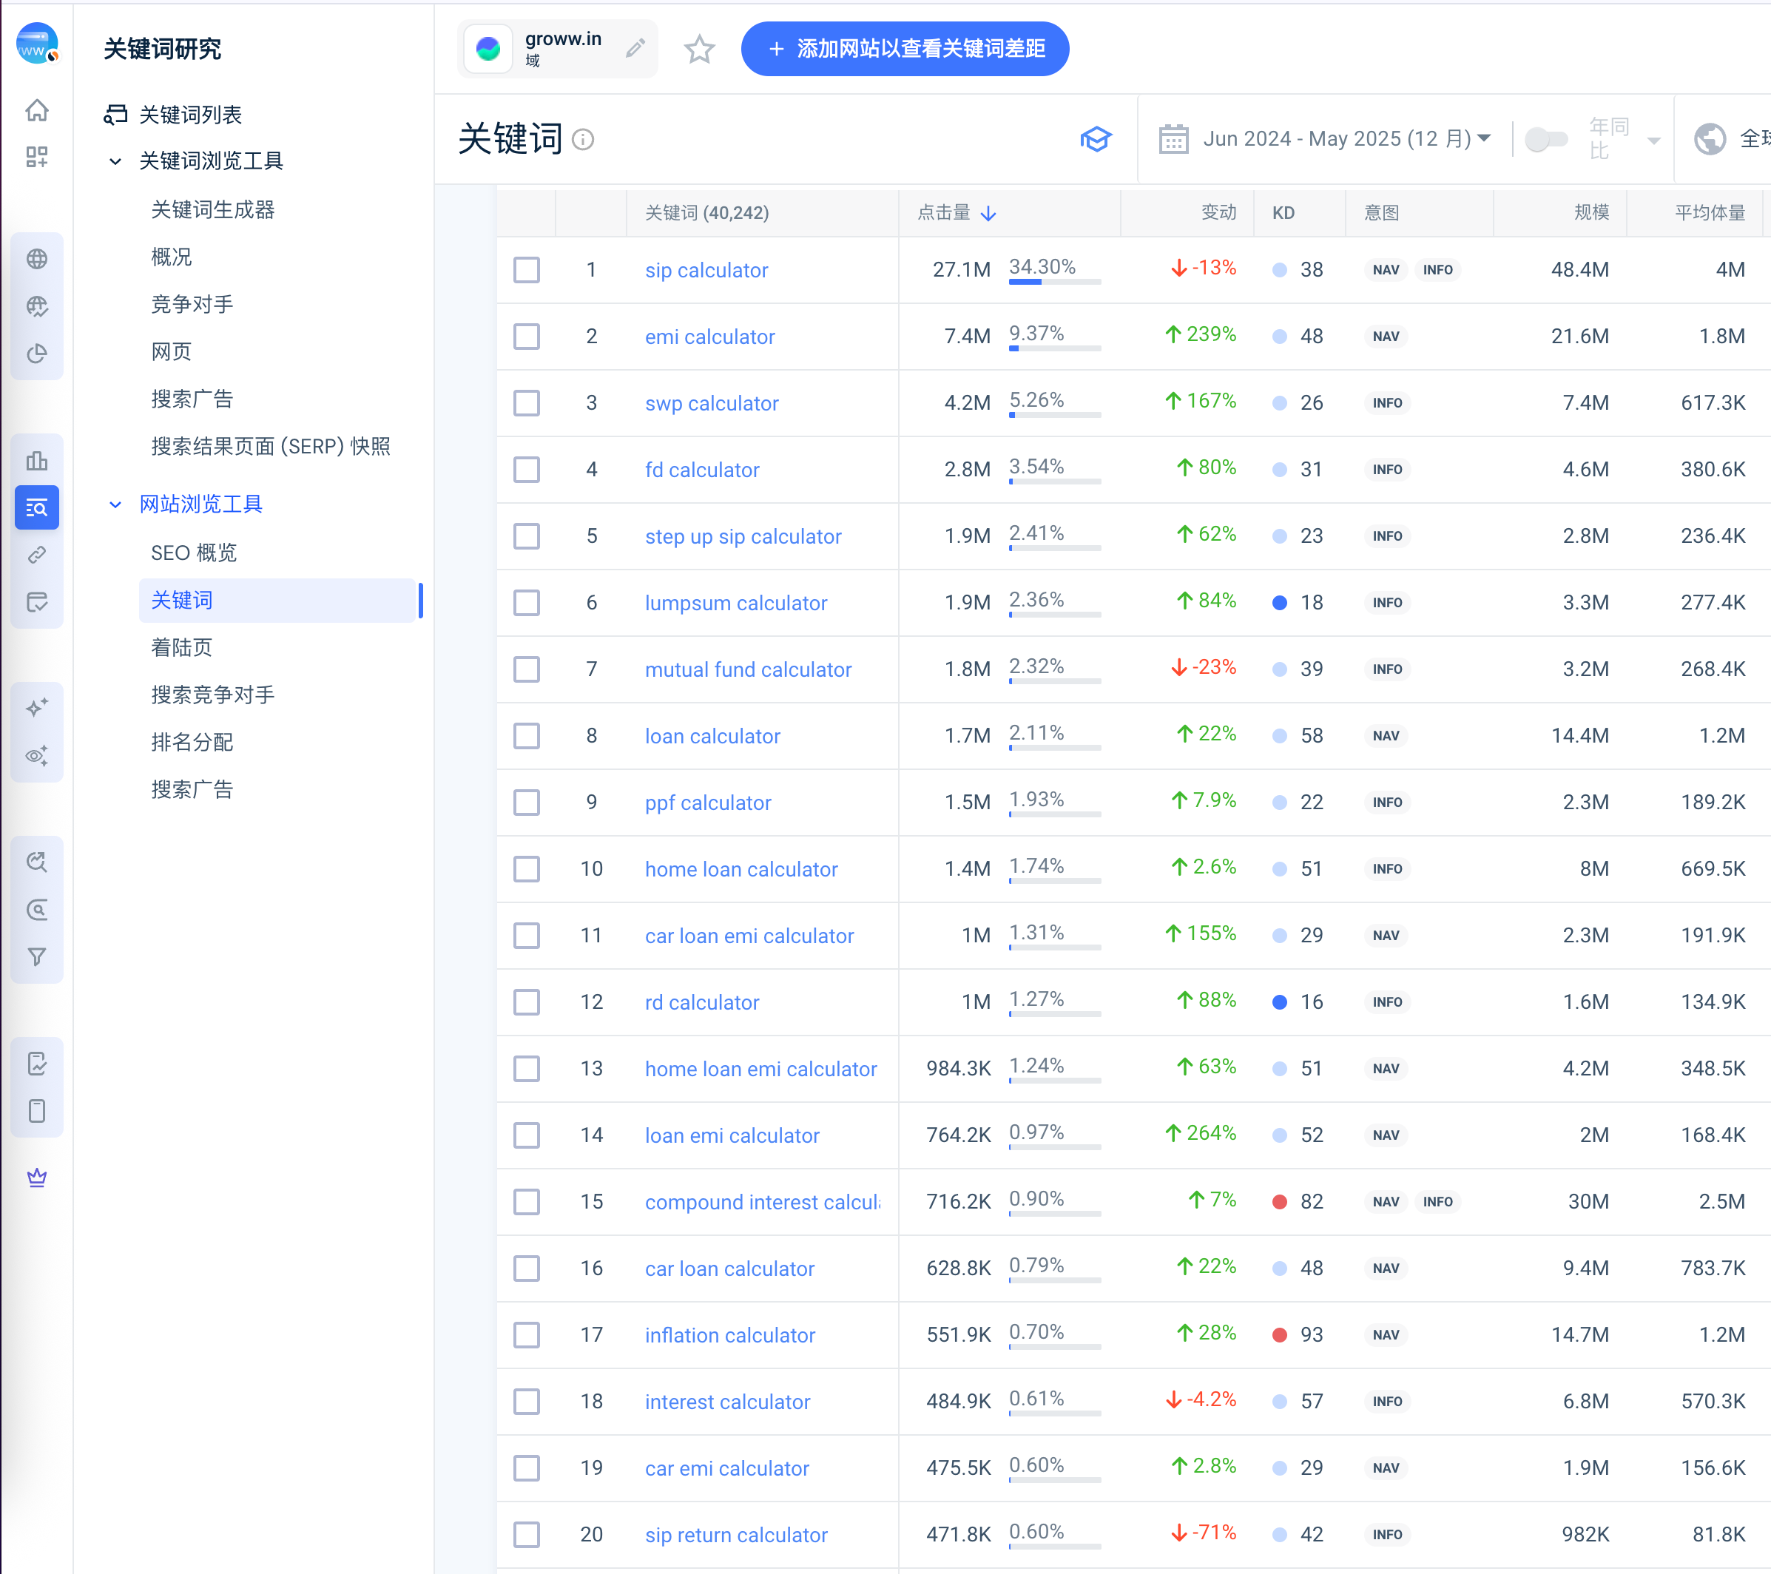This screenshot has height=1574, width=1771.
Task: Go to SEO 概览 menu item
Action: [193, 553]
